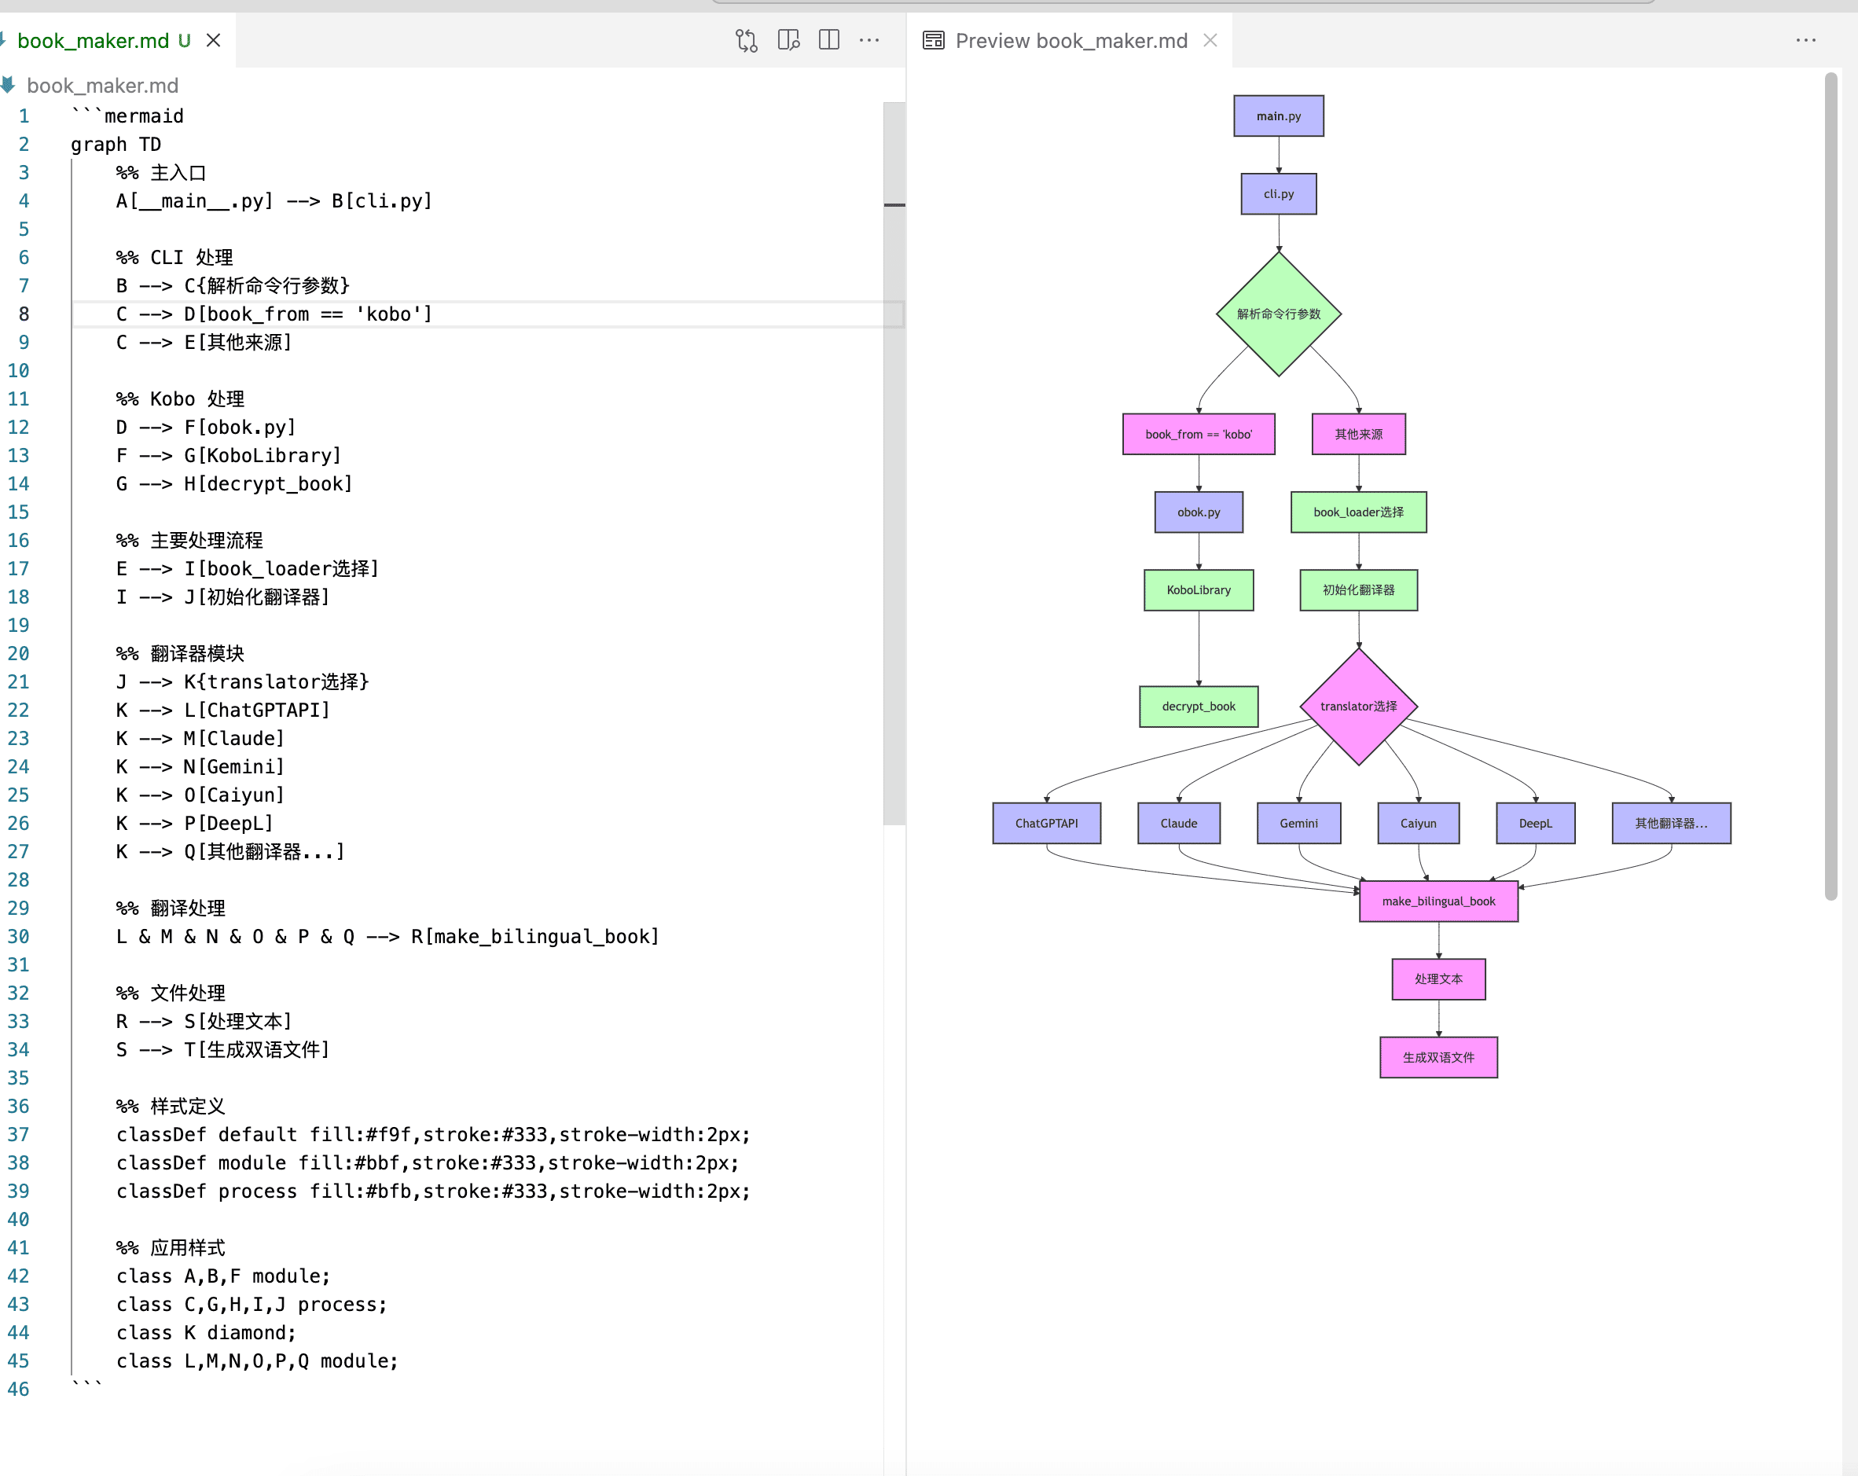Click line number 46 in gutter
This screenshot has height=1476, width=1858.
click(18, 1389)
